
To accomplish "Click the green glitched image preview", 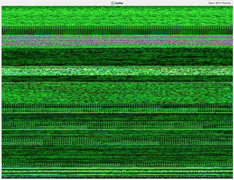I will 117,92.
